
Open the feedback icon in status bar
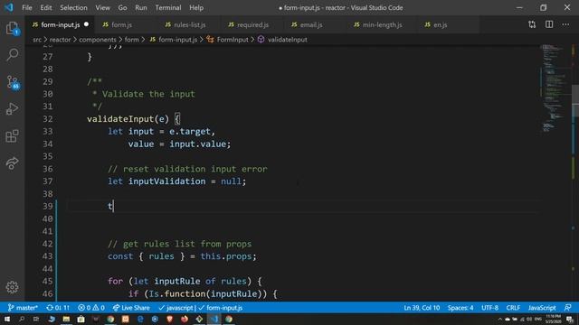tap(568, 308)
